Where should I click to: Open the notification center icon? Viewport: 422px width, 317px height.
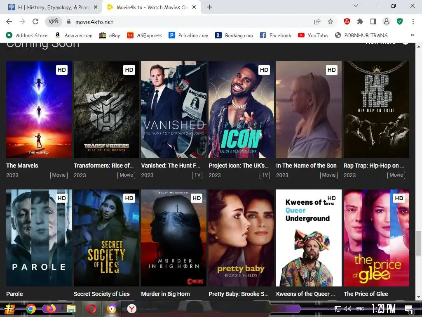[x=409, y=310]
